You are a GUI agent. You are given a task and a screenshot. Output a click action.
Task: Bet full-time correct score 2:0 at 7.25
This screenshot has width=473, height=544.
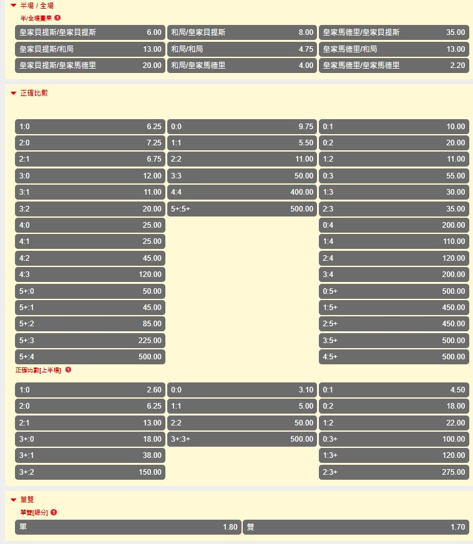coord(90,143)
